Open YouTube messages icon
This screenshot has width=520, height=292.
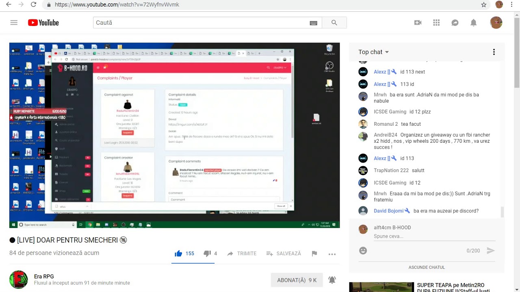coord(455,23)
